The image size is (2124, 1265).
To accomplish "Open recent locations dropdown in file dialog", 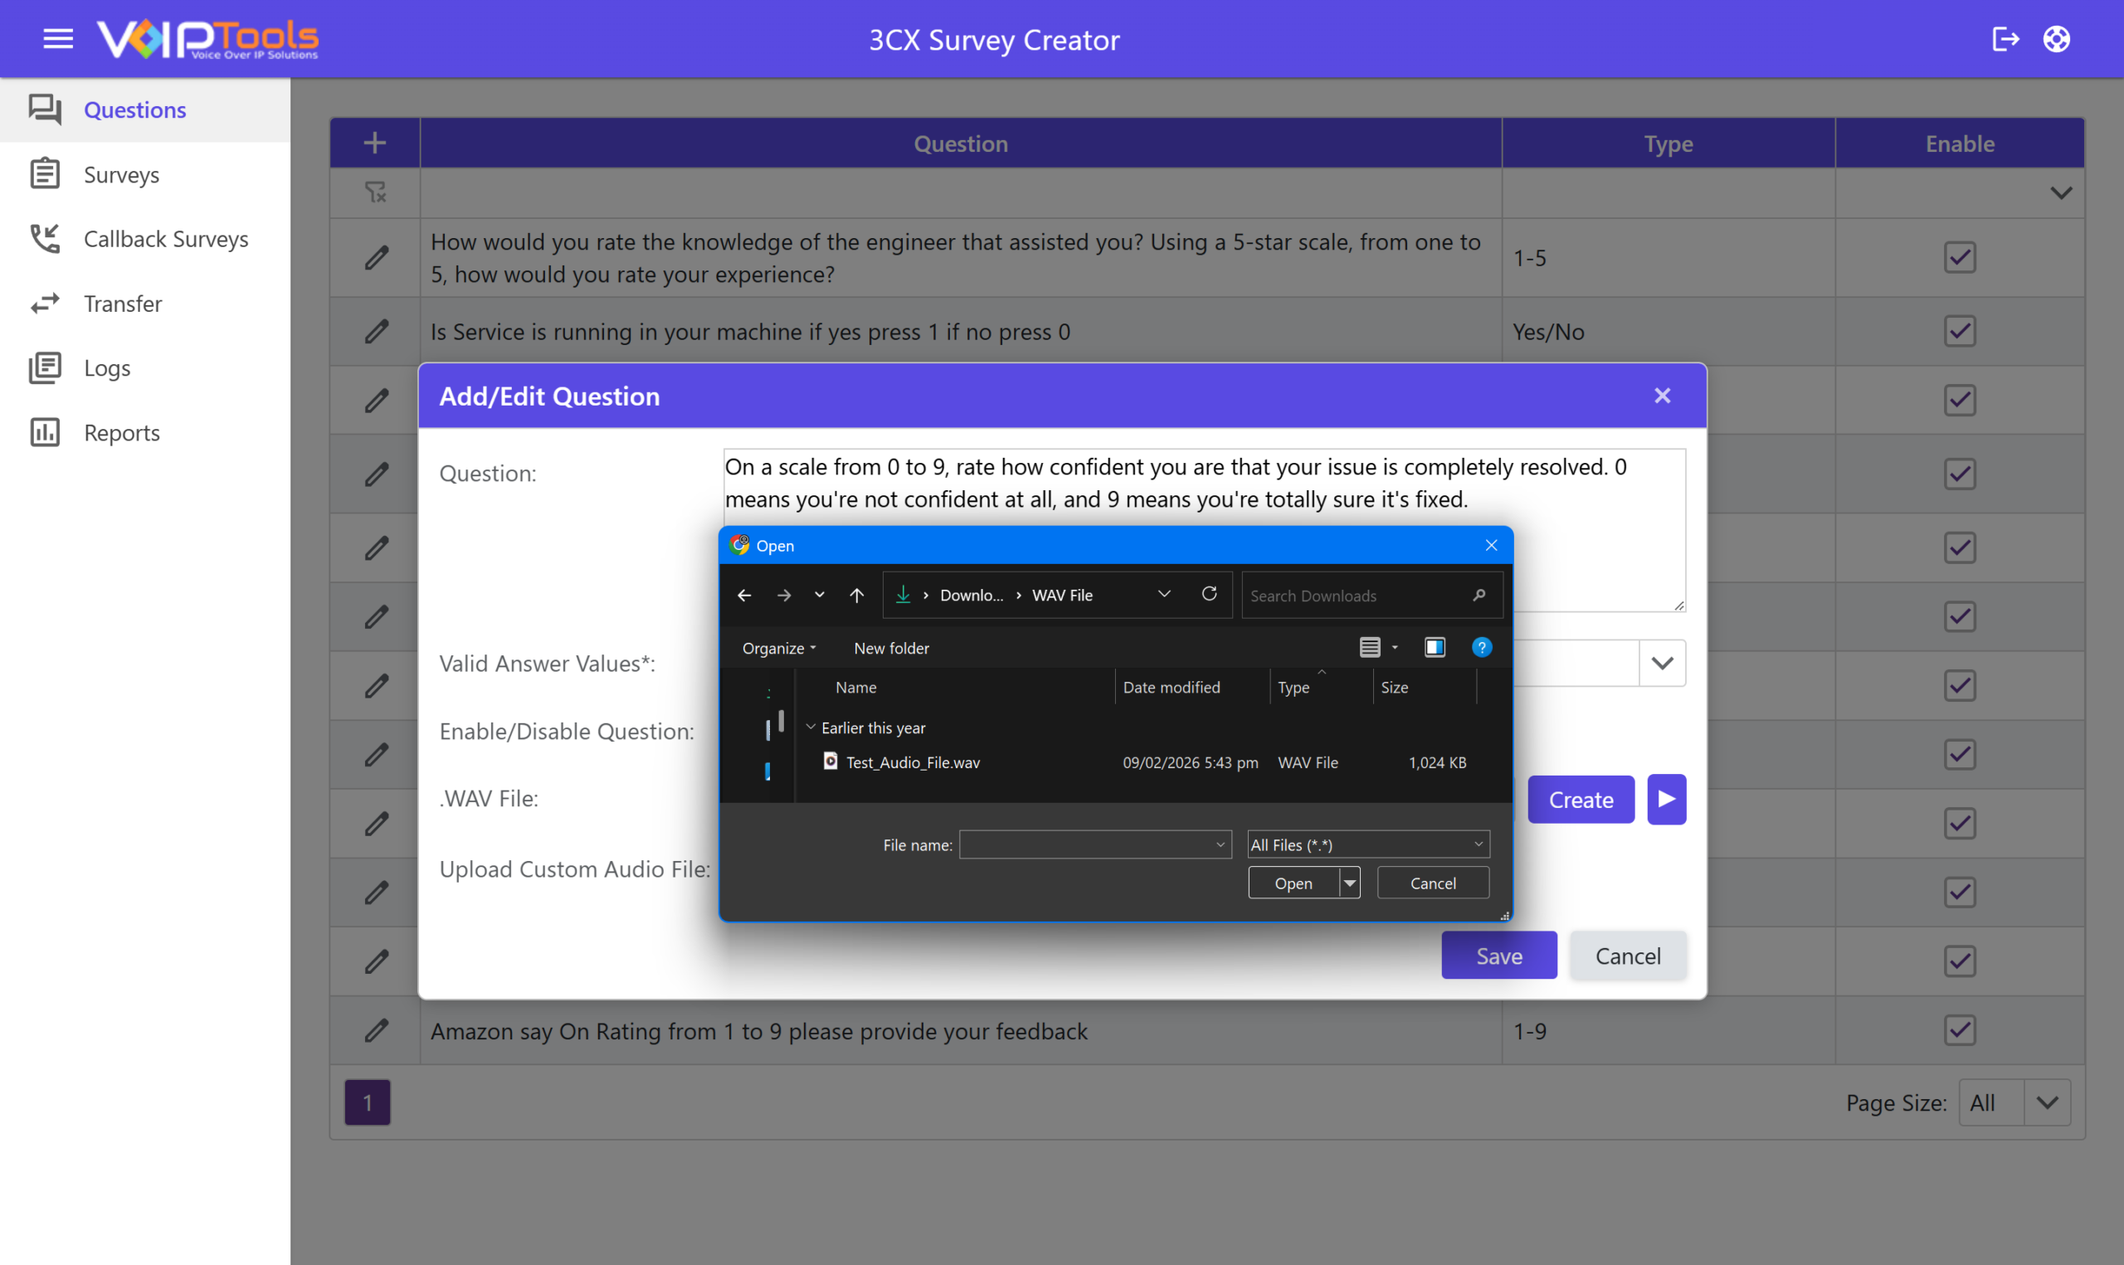I will tap(819, 595).
